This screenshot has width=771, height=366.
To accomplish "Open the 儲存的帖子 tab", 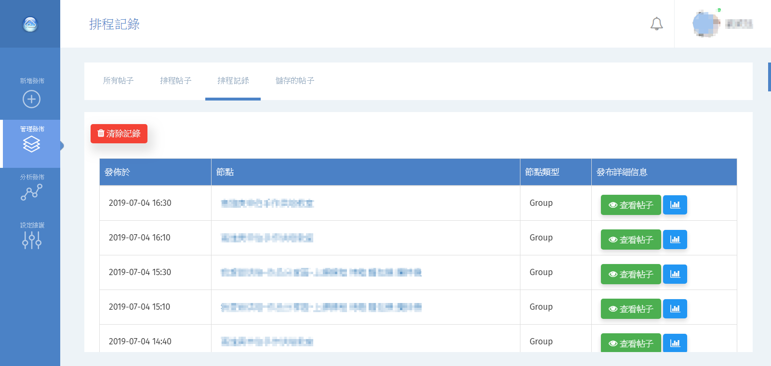I will [x=295, y=81].
